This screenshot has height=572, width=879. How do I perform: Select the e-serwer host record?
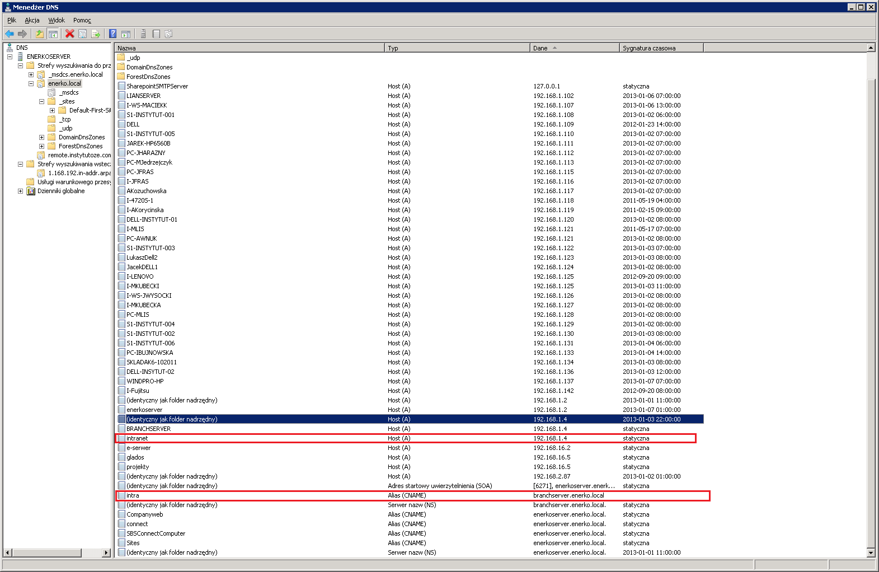click(410, 448)
